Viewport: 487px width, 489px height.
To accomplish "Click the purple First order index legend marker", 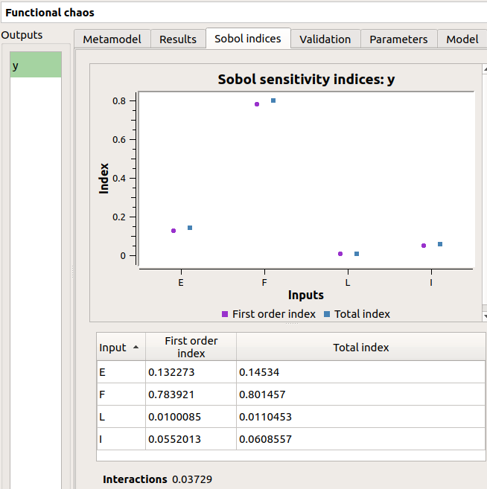I will [225, 314].
